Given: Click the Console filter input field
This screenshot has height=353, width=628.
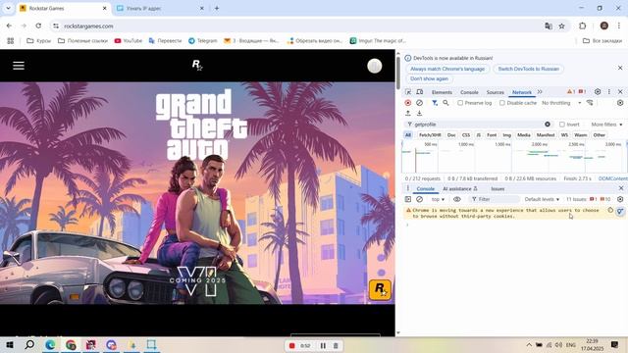Looking at the screenshot, I should pos(496,199).
